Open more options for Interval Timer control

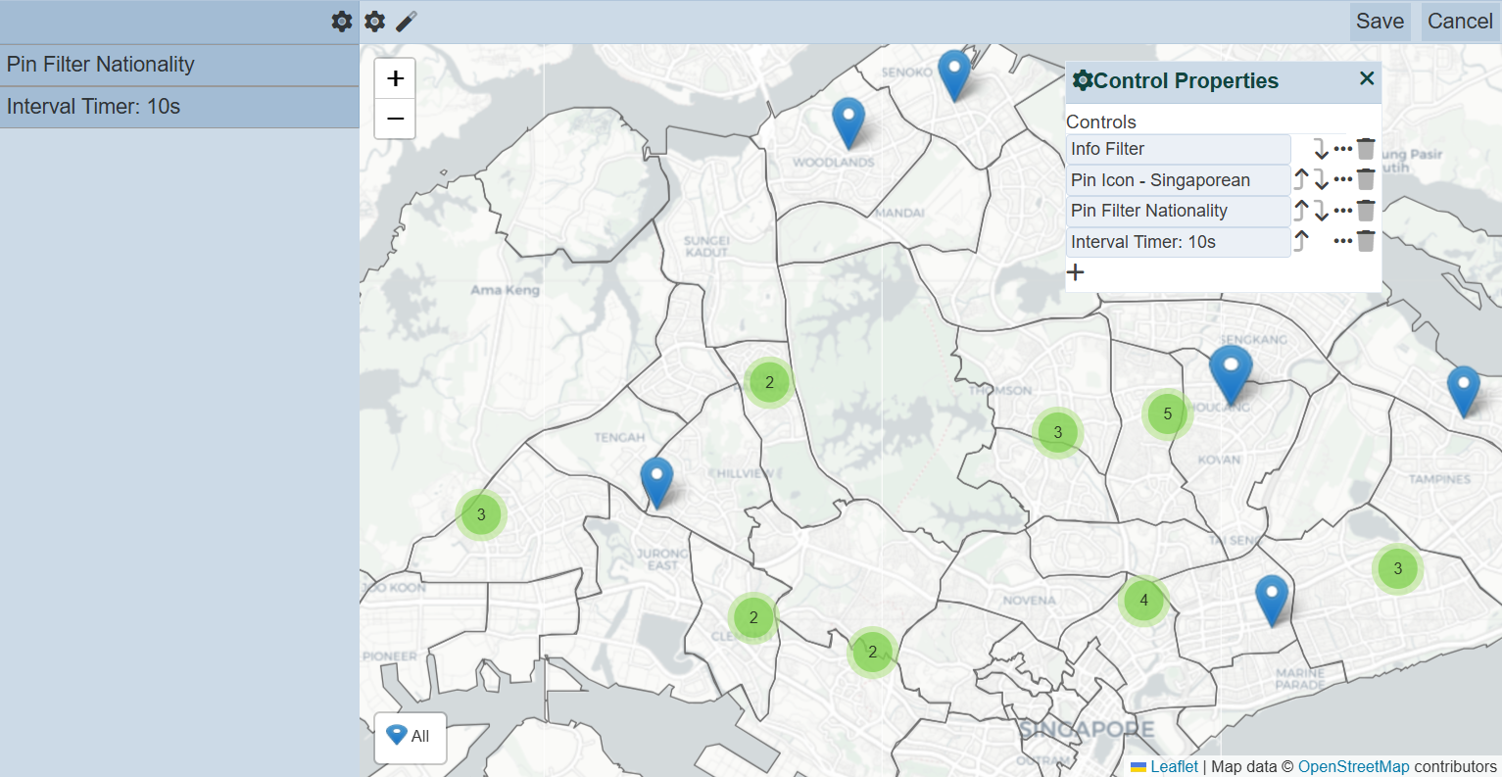point(1343,241)
